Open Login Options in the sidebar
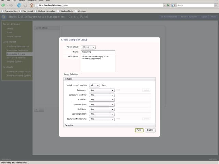 (14, 36)
